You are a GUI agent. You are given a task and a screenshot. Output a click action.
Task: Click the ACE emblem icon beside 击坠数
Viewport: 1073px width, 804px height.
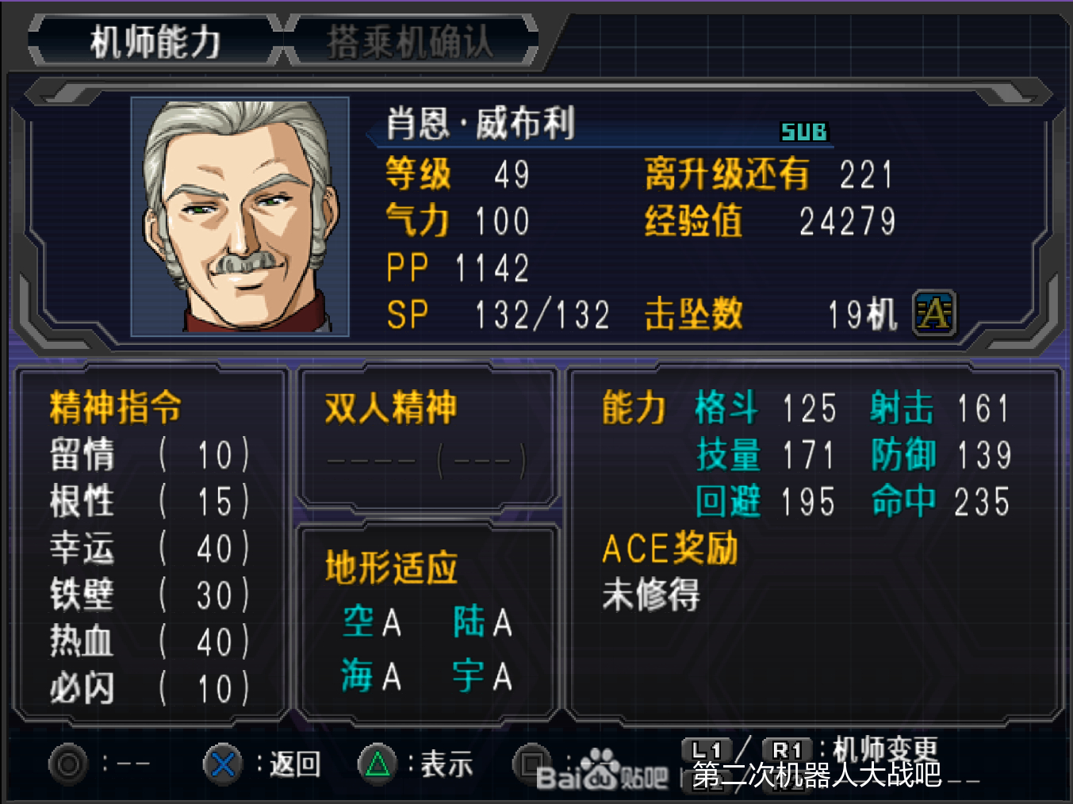coord(934,312)
